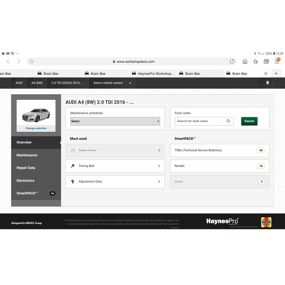Click 12:29 clock in status bar
Image resolution: width=285 pixels, height=285 pixels.
[x=280, y=53]
